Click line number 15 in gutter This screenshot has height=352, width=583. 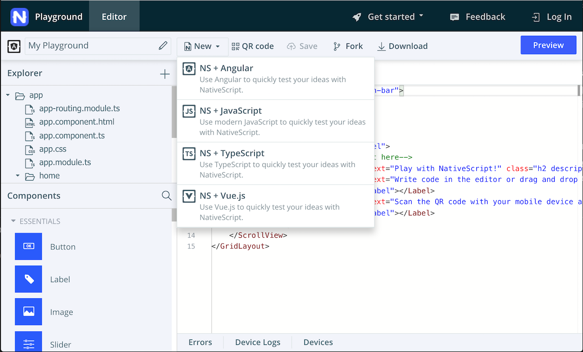191,246
